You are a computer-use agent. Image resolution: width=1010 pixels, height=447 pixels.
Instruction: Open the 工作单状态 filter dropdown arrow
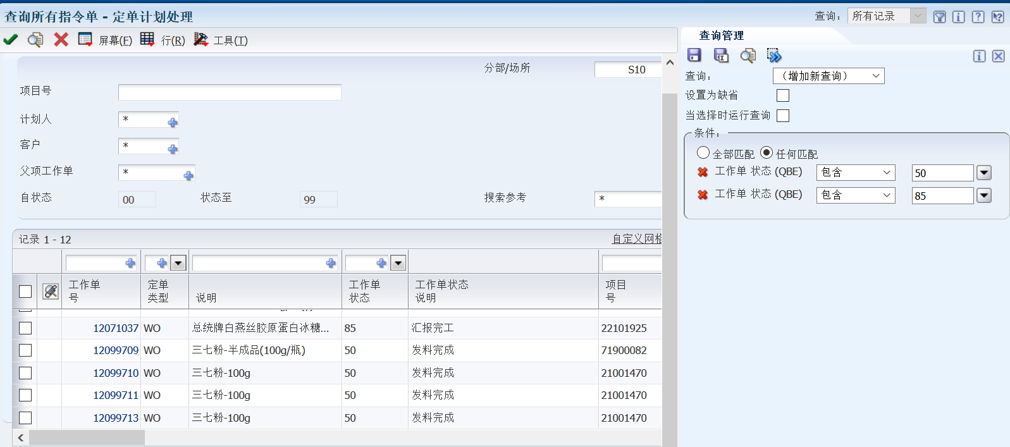click(x=398, y=263)
